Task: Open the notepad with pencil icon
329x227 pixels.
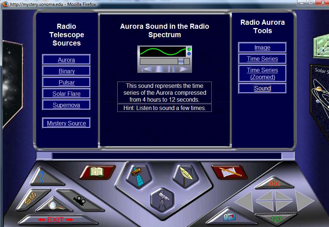Action: tap(230, 172)
